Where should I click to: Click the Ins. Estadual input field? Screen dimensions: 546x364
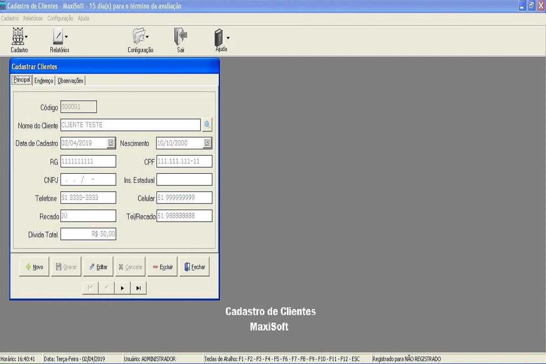click(184, 180)
